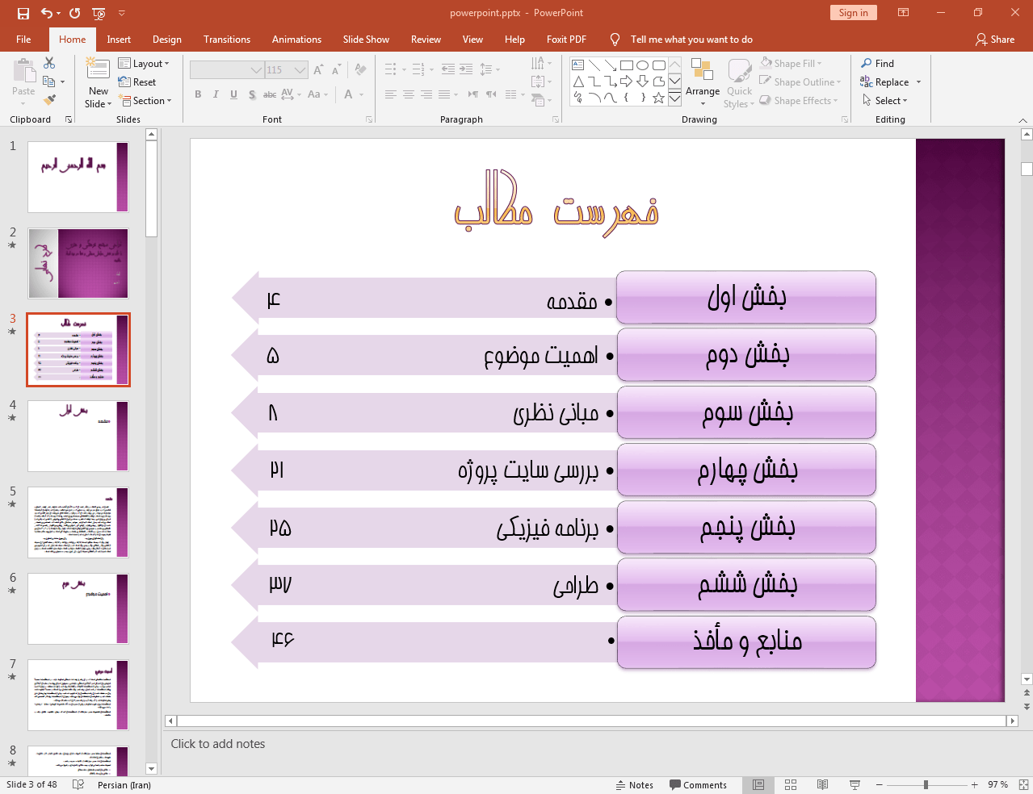Click the Tell me what you want field
Screen dimensions: 1033x794
tap(691, 39)
